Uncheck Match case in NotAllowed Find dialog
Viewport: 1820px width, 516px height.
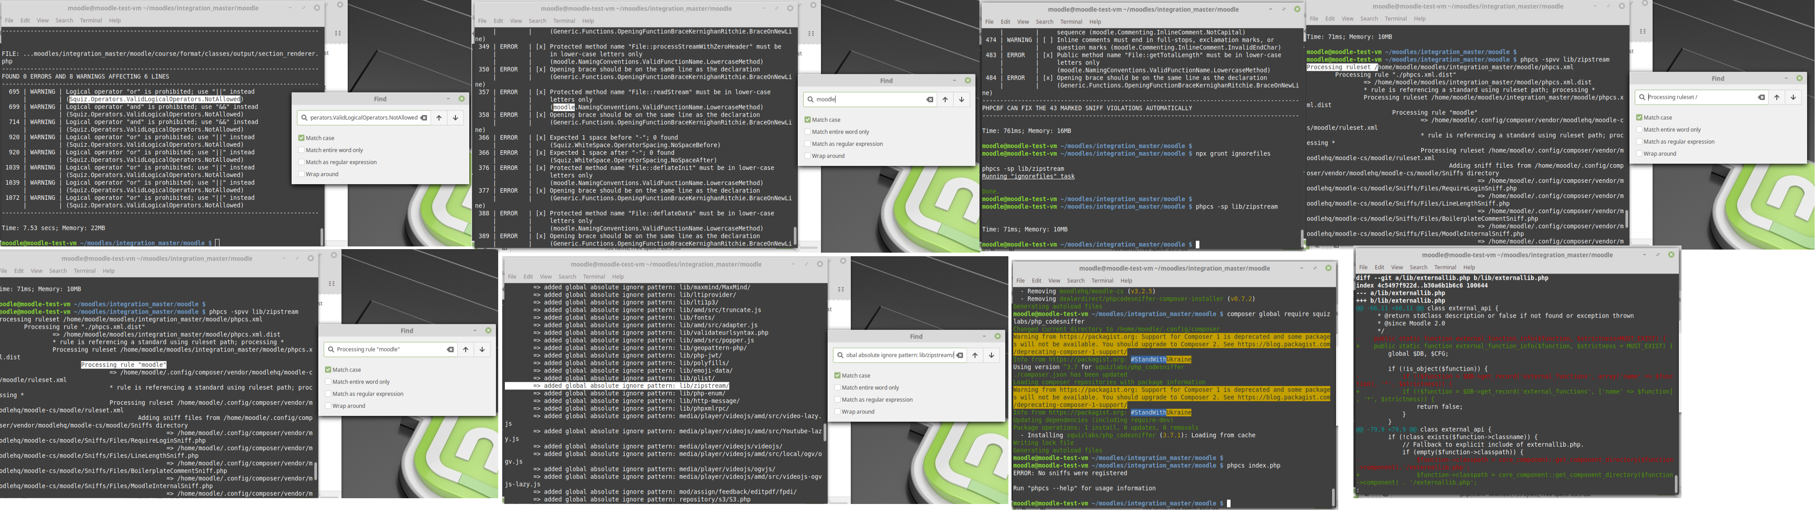tap(301, 138)
